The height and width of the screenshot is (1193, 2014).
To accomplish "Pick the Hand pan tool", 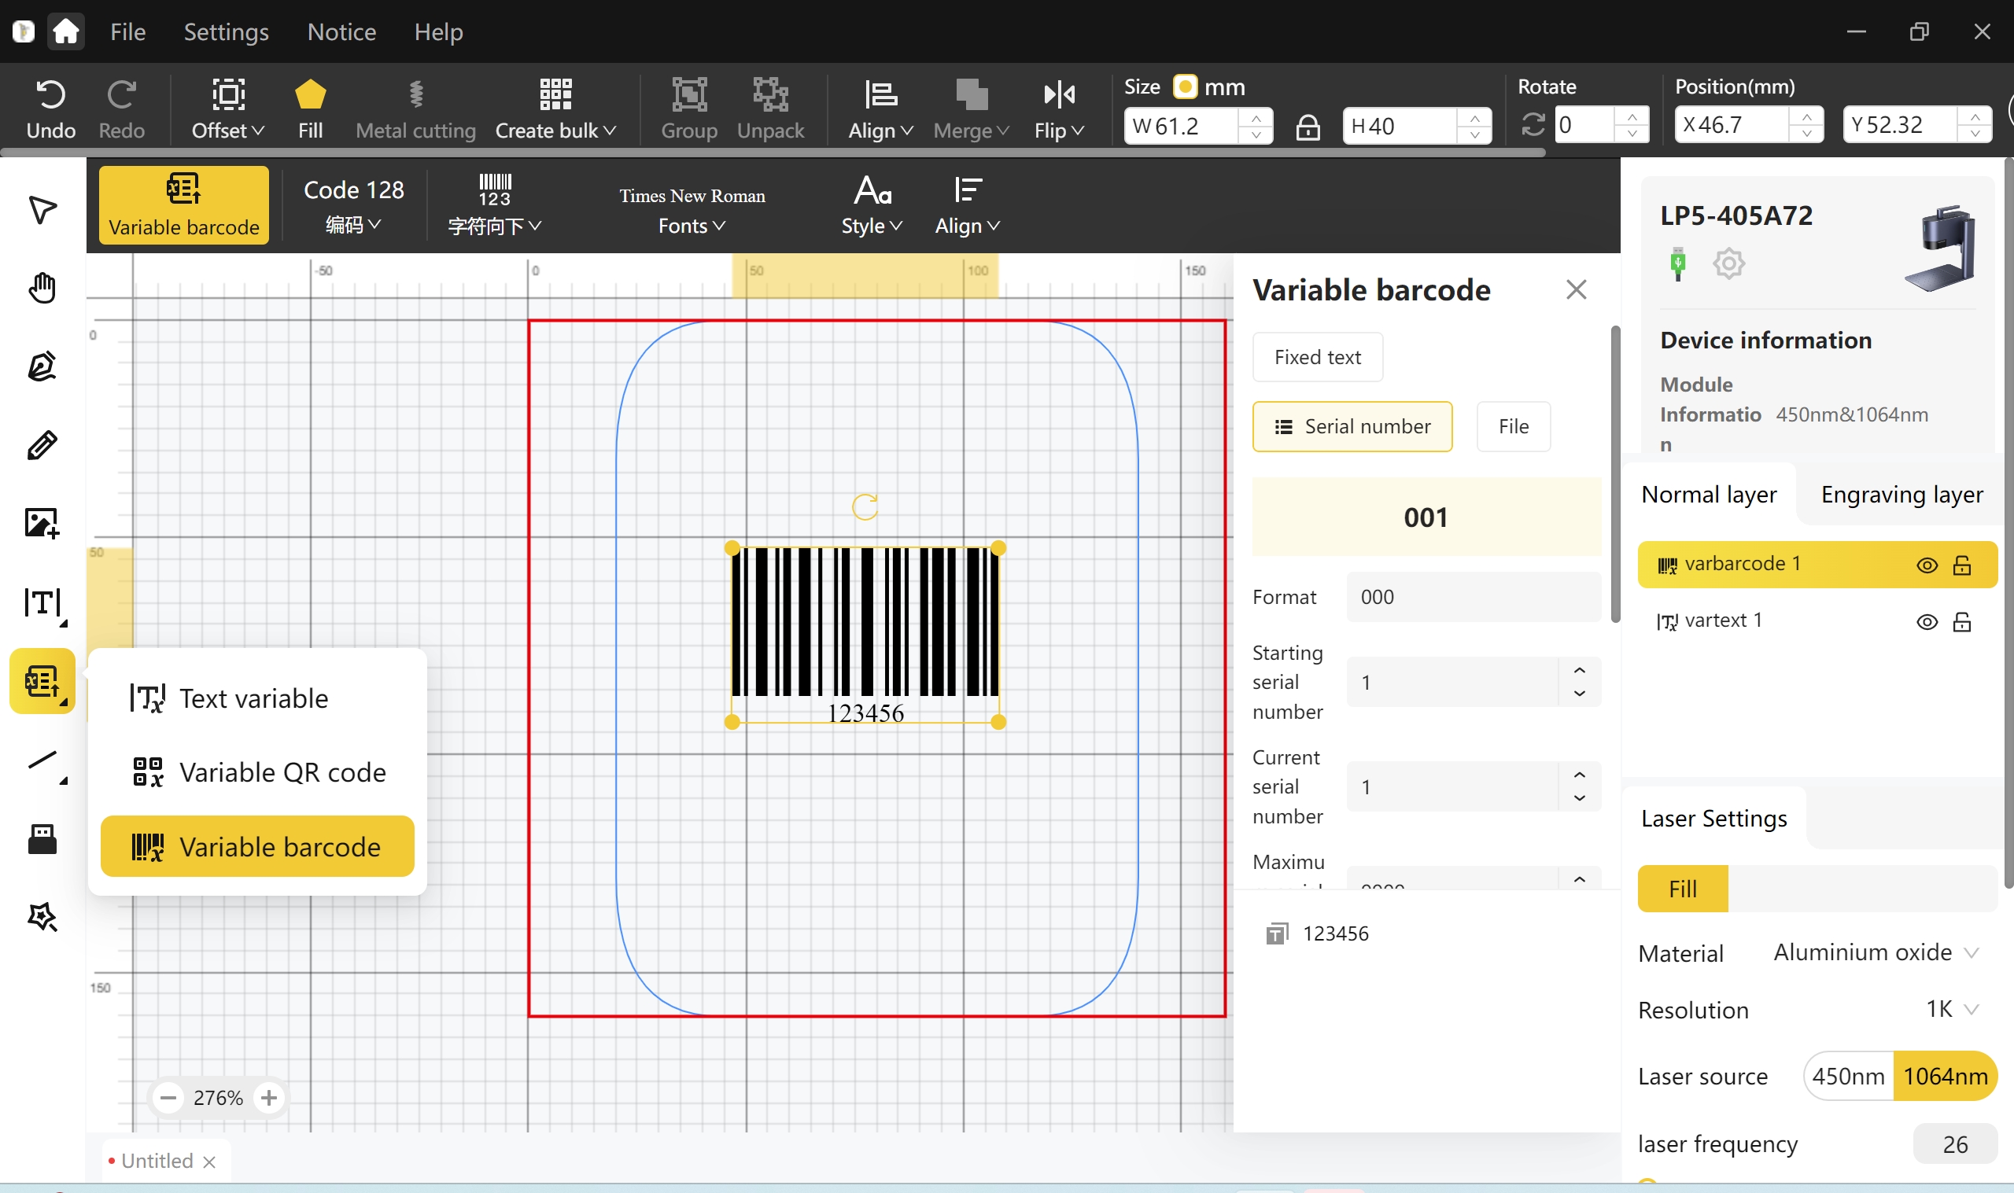I will [42, 287].
